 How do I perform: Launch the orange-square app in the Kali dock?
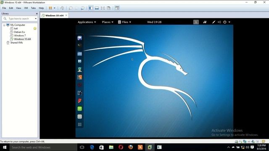[x=79, y=77]
